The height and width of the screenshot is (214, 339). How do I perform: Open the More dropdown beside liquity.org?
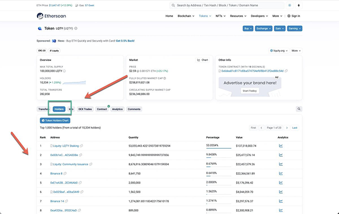click(296, 51)
